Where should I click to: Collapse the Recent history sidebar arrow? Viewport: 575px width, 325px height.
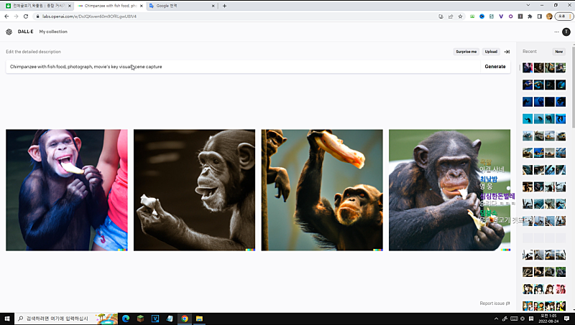click(507, 52)
